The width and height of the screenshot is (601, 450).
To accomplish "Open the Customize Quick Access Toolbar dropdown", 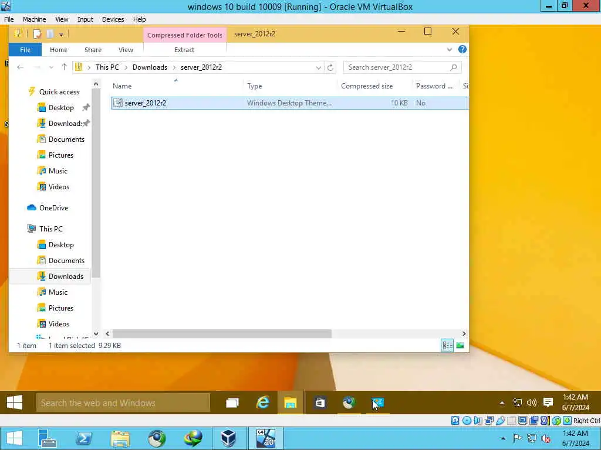I will [61, 35].
